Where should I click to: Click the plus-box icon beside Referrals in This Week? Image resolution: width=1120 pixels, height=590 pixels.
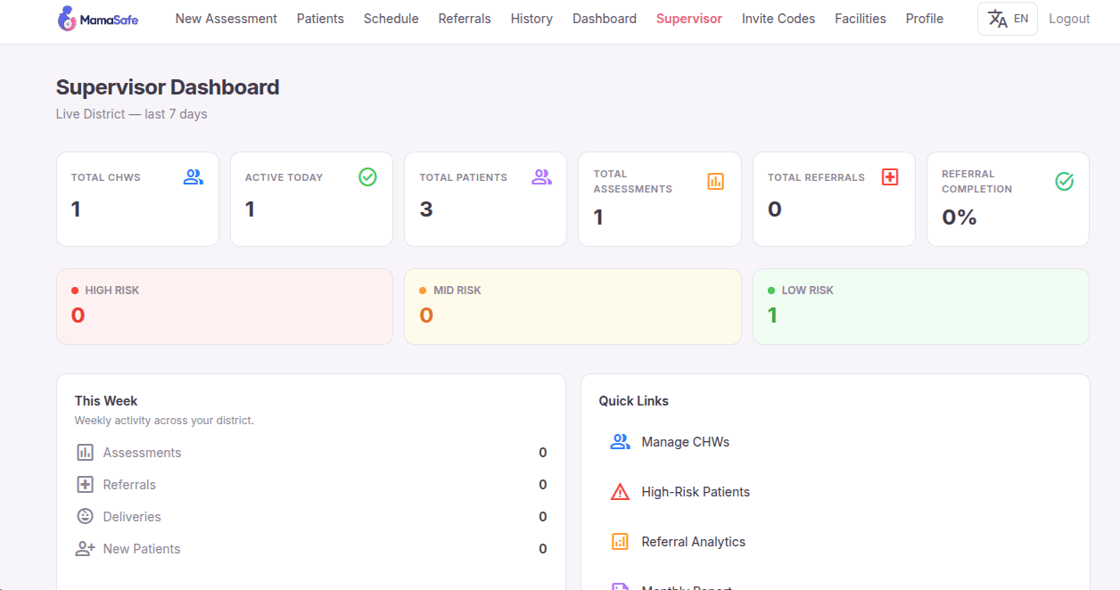pyautogui.click(x=85, y=485)
